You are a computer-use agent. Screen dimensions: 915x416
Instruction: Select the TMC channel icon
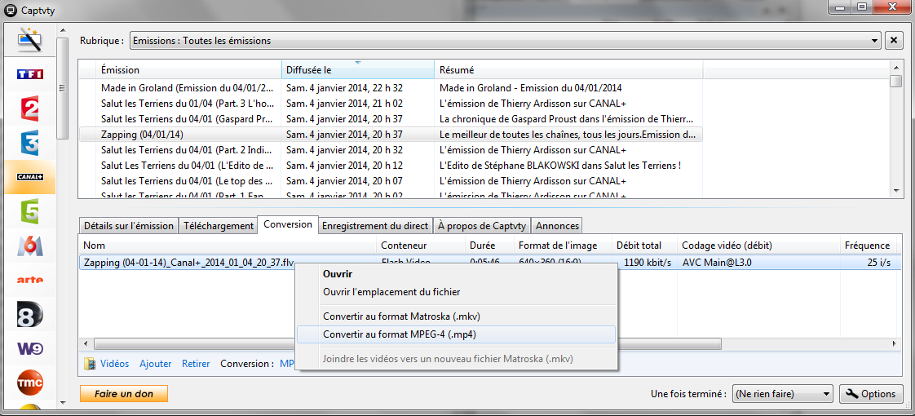pos(29,383)
